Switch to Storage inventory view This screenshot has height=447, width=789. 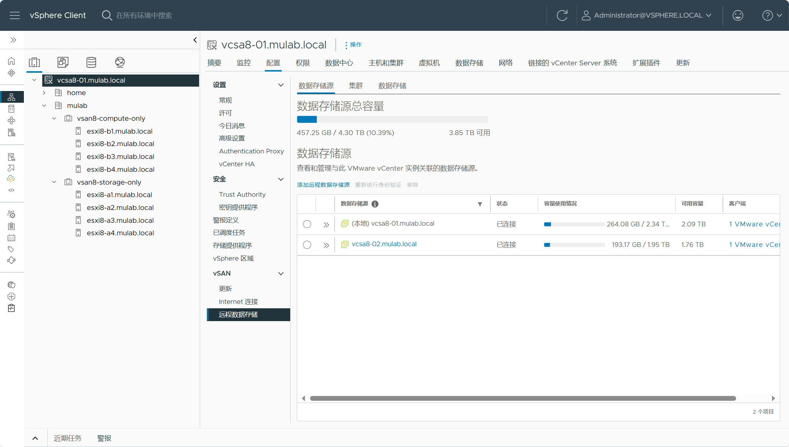(x=91, y=62)
